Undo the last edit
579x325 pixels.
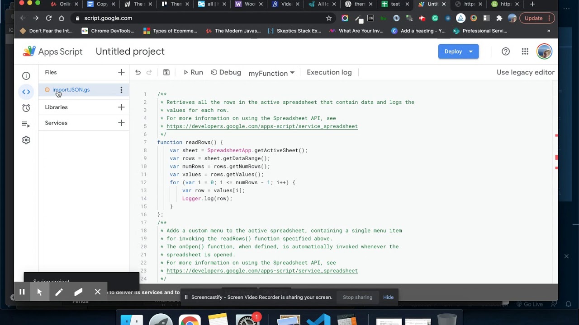click(x=138, y=72)
